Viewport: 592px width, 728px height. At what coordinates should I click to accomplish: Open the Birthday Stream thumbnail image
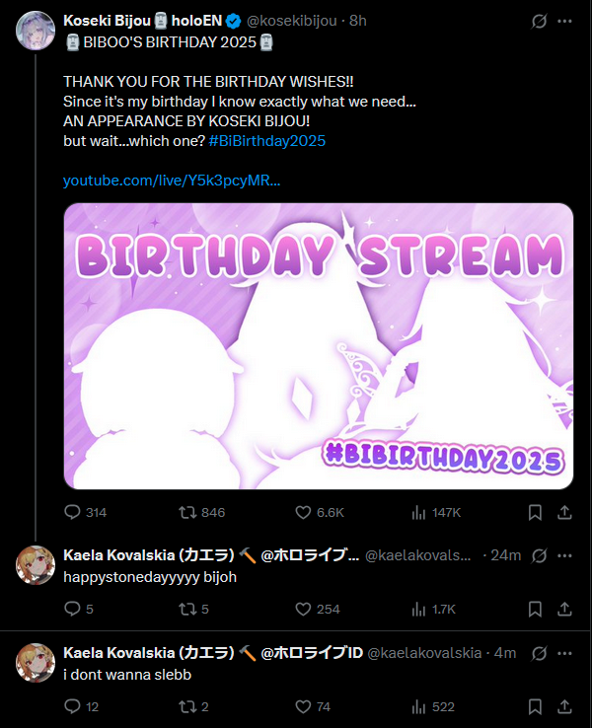pos(318,346)
